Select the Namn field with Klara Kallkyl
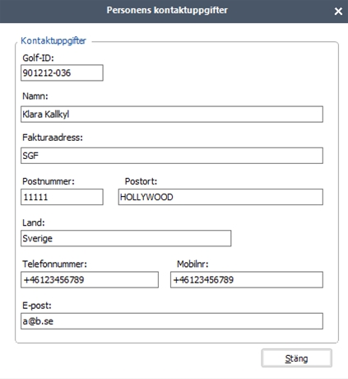The width and height of the screenshot is (348, 379). point(172,115)
